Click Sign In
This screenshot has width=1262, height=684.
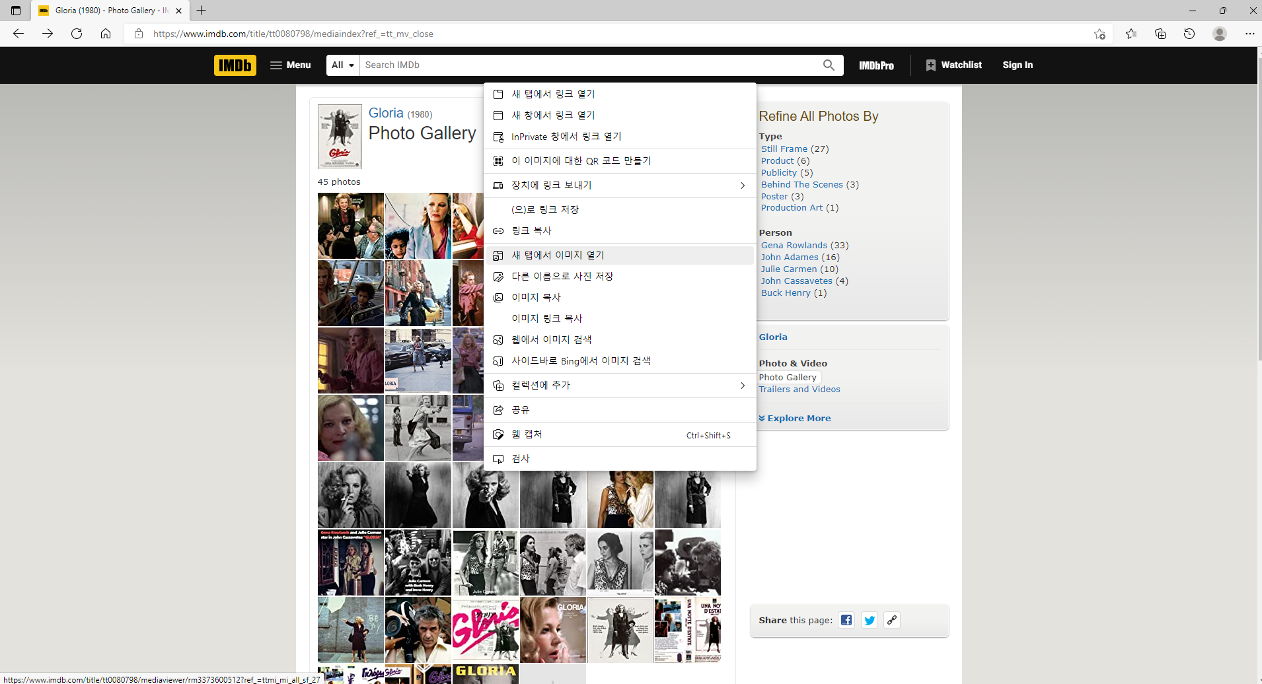(x=1018, y=65)
